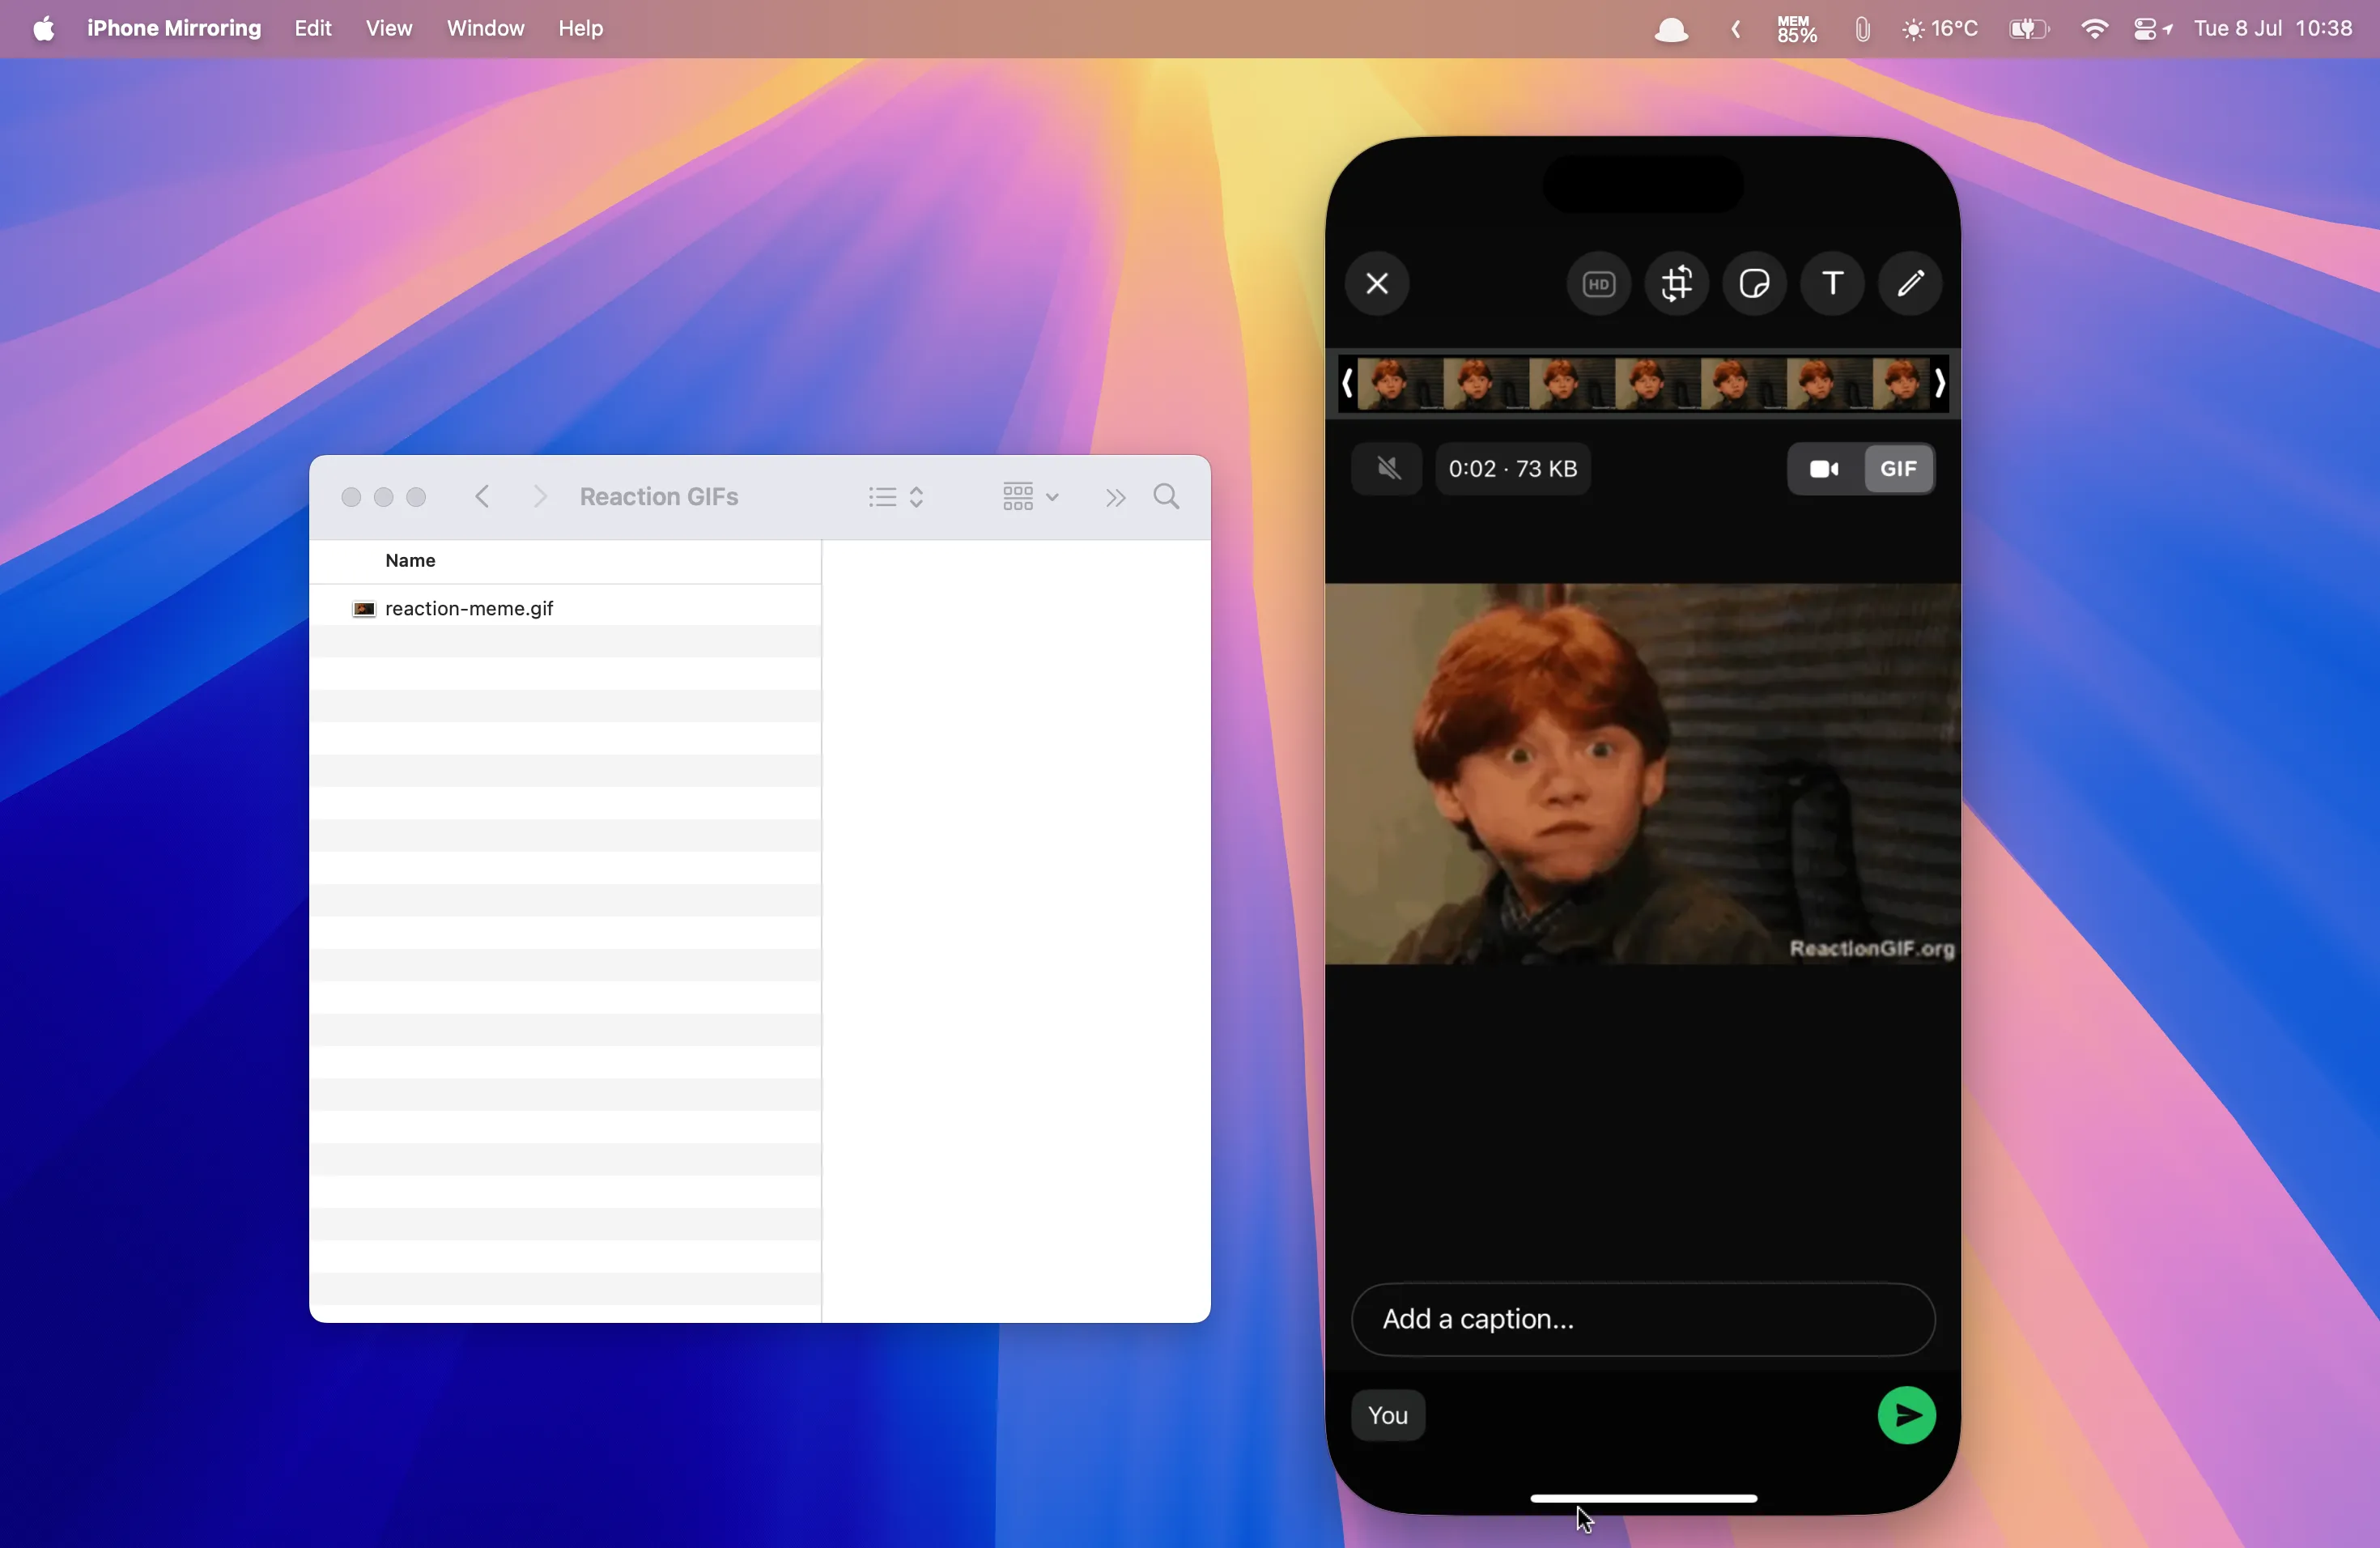Close the media editor with X
Screen dimensions: 2380x1548
1377,284
